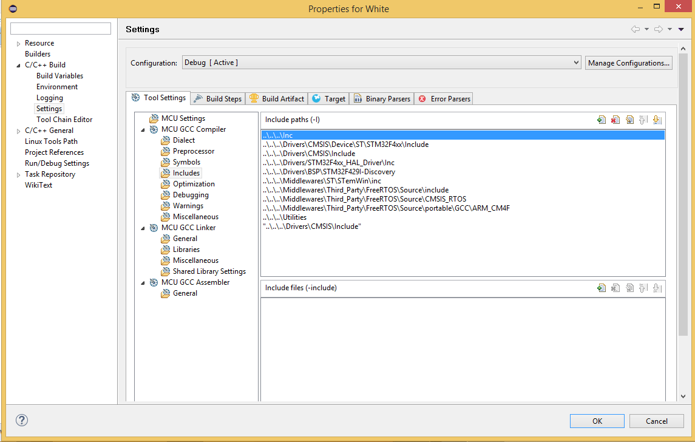Click the Settings view menu triangle

click(682, 29)
